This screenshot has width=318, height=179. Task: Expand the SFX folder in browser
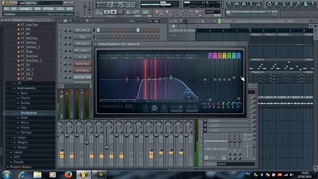(16, 157)
